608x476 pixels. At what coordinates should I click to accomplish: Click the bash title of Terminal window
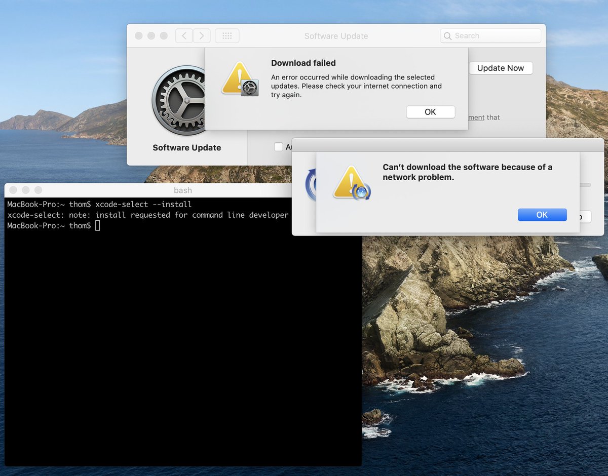tap(183, 190)
